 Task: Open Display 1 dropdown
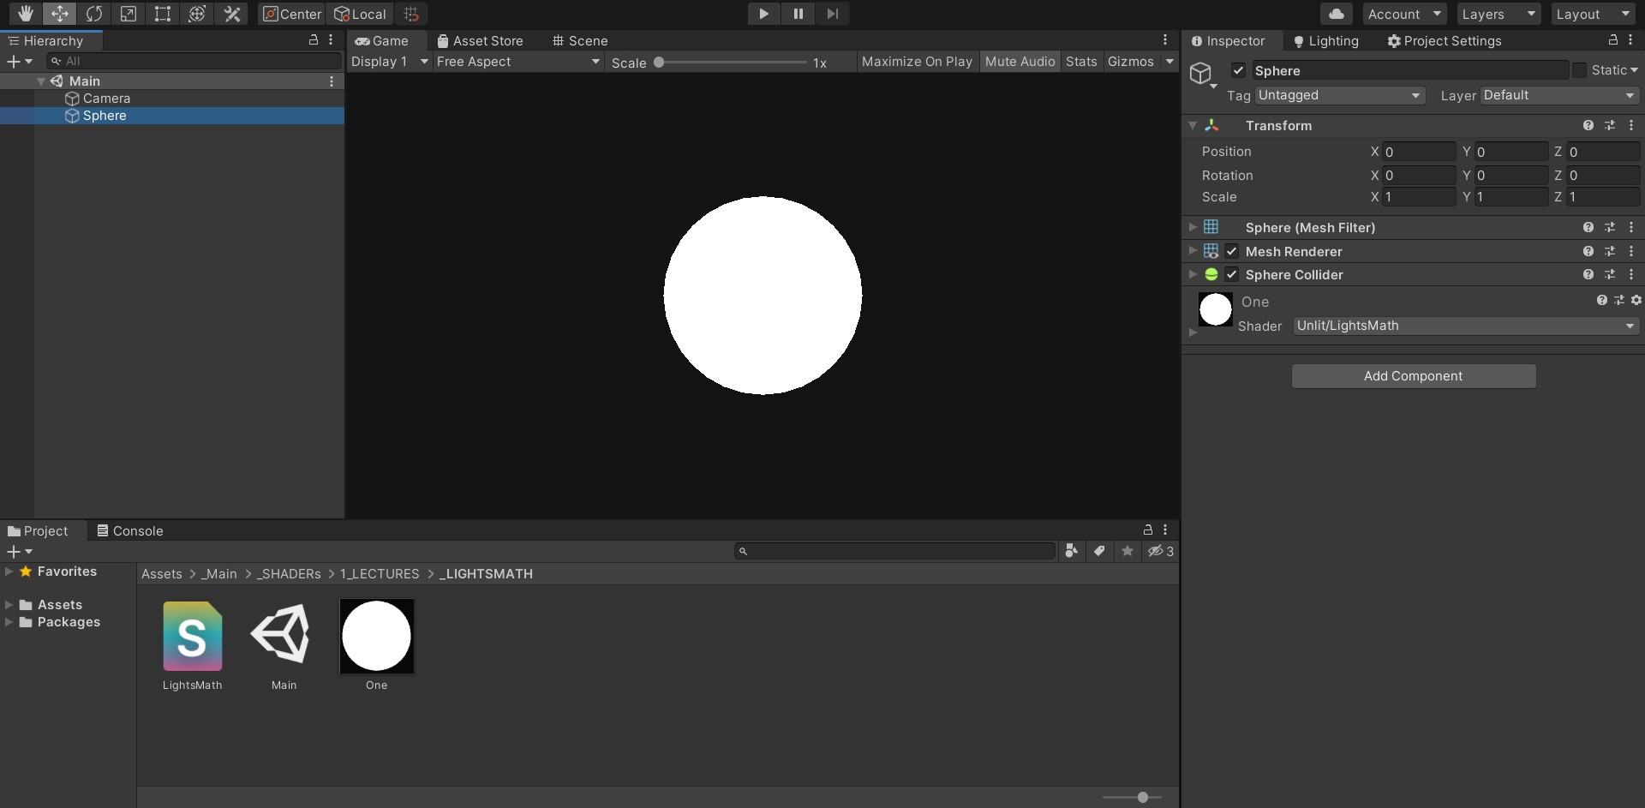[389, 62]
